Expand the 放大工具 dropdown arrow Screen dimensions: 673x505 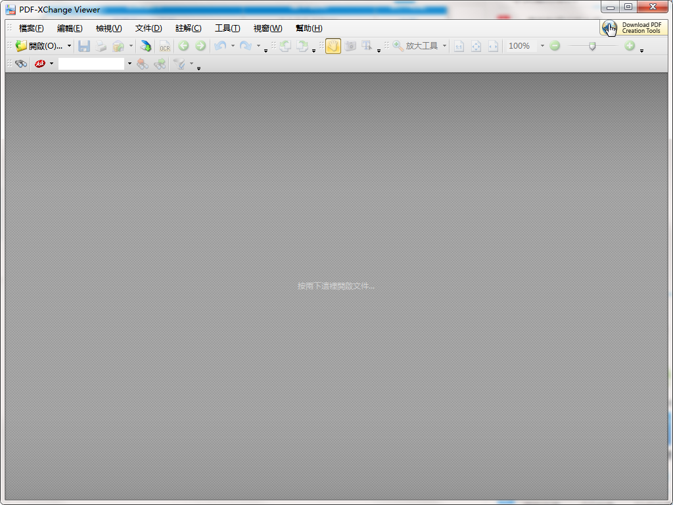pos(444,46)
